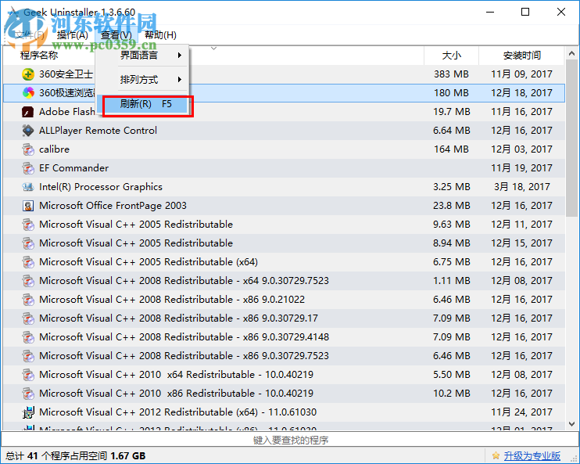Screen dimensions: 580x464
Task: Click the 3月 18, 2017 date cell
Action: pyautogui.click(x=521, y=187)
